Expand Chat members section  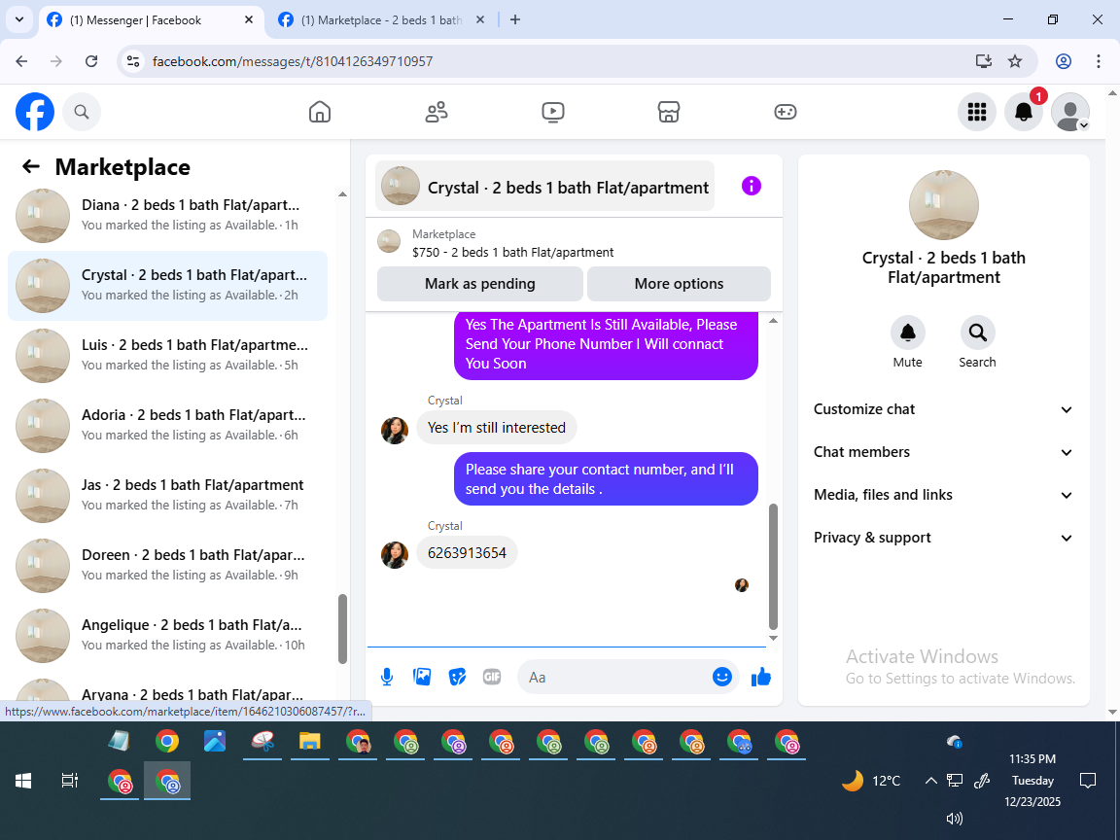(944, 452)
